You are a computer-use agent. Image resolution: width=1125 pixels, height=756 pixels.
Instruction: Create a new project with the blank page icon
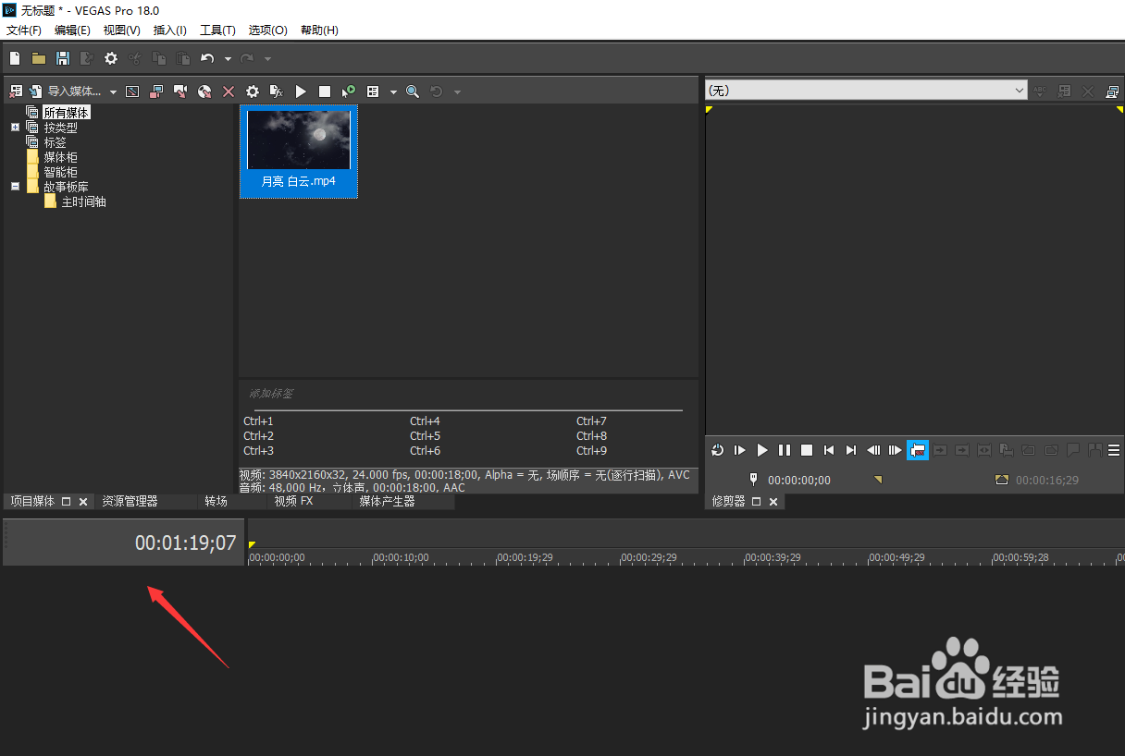coord(15,58)
